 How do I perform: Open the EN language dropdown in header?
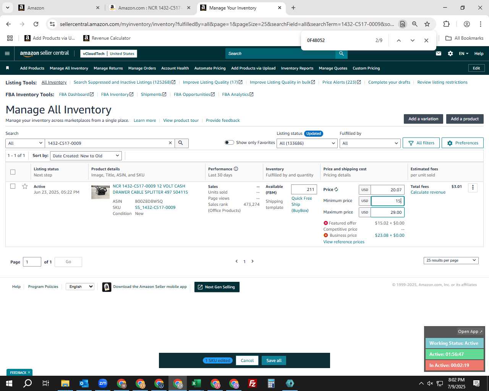click(x=463, y=53)
